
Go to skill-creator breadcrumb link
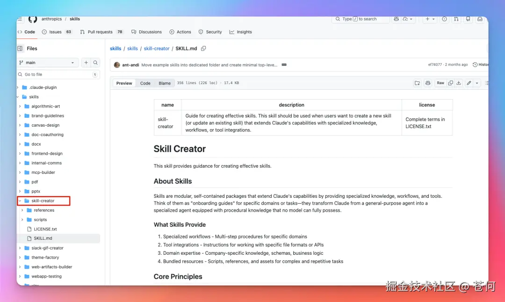(157, 48)
